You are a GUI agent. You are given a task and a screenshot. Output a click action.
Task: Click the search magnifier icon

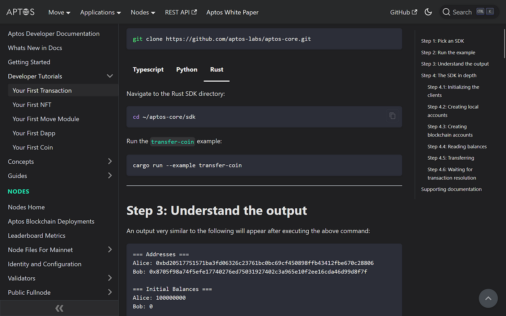tap(446, 12)
